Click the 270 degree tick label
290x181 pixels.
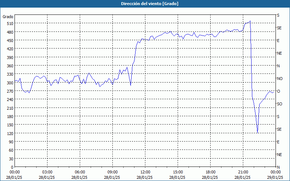(10, 91)
